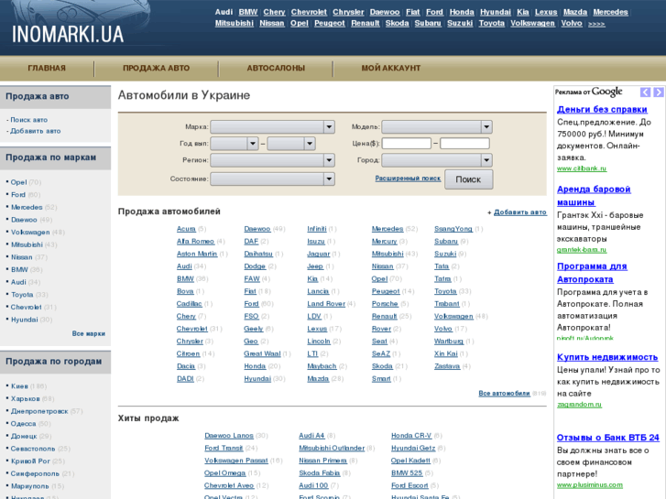Viewport: 666px width, 499px height.
Task: Open Поиск авто in sidebar
Action: [29, 120]
